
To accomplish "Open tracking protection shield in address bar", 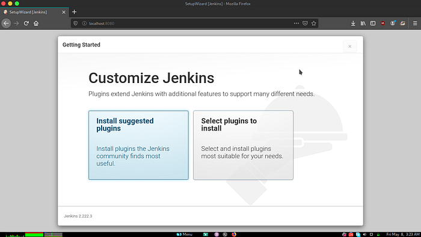I will tap(75, 23).
